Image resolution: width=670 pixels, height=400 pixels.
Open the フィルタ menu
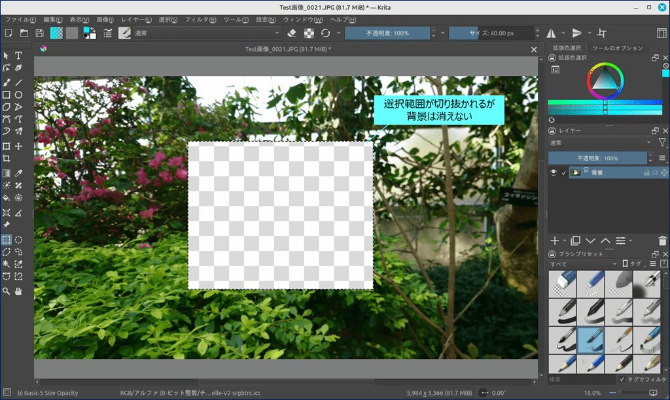tap(200, 20)
